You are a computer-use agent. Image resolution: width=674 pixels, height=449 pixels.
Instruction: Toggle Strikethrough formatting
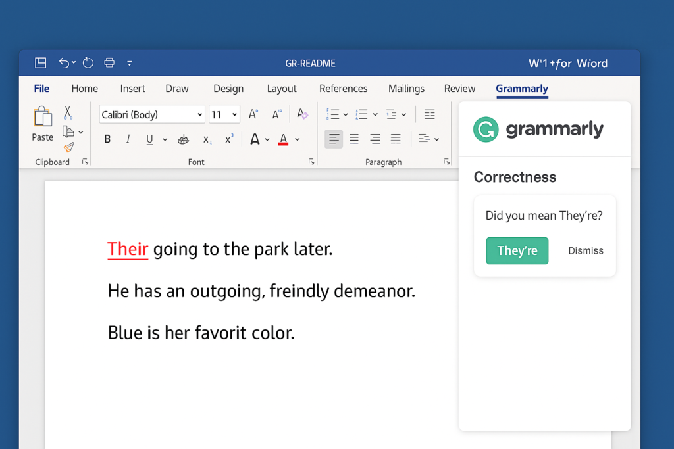[184, 139]
